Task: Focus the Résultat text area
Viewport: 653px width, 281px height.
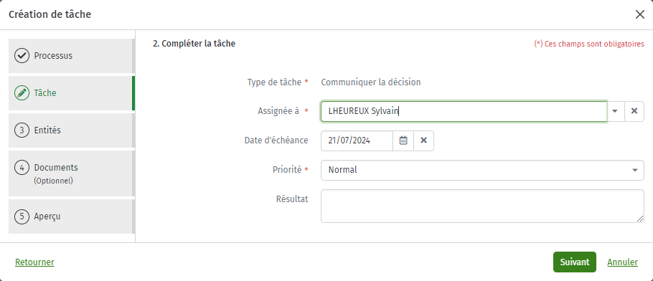Action: [x=482, y=206]
